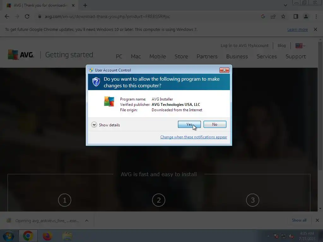This screenshot has height=242, width=323.
Task: Click network tray icon
Action: pos(284,236)
